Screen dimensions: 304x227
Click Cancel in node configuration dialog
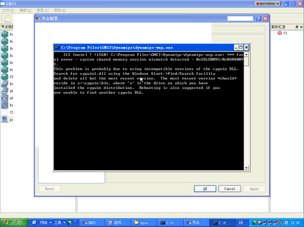click(x=230, y=189)
